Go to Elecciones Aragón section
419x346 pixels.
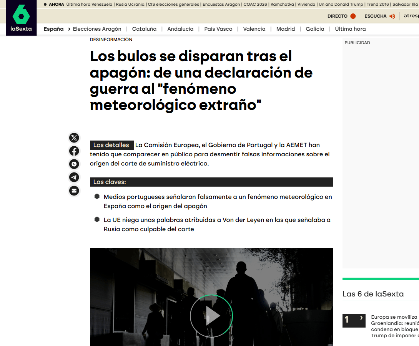pyautogui.click(x=97, y=29)
